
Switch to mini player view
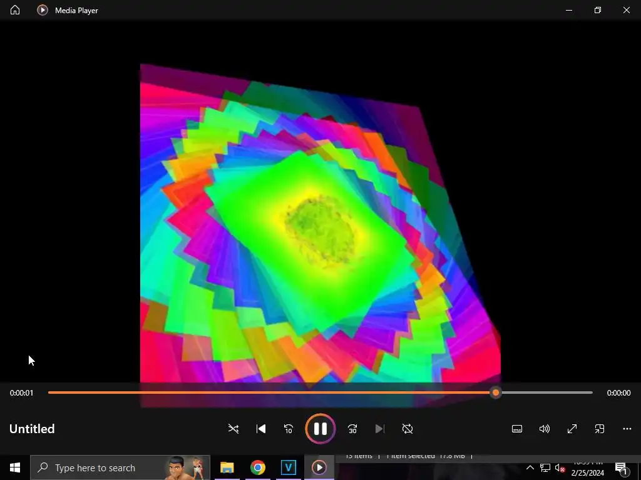599,429
